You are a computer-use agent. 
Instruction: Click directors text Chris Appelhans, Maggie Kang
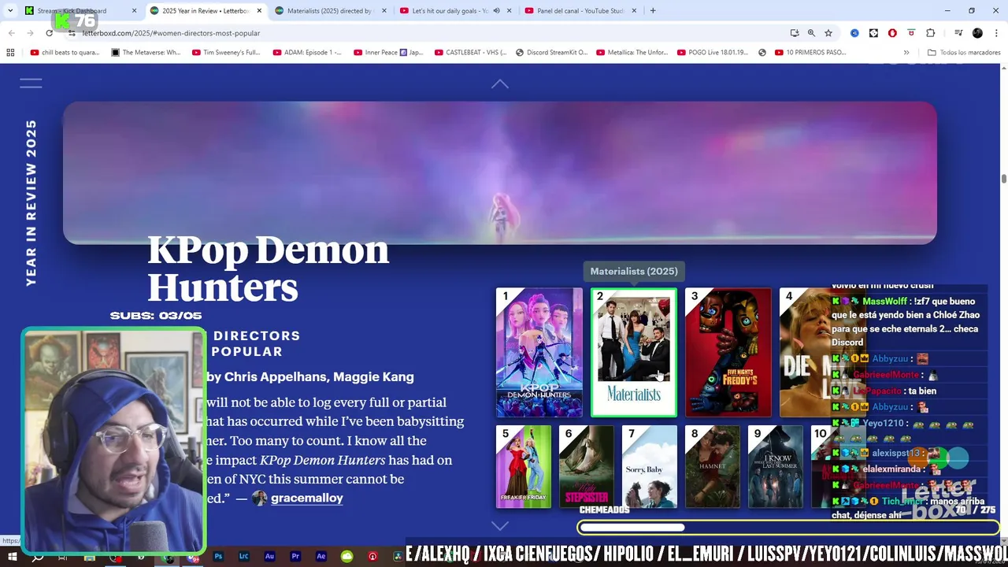click(319, 376)
